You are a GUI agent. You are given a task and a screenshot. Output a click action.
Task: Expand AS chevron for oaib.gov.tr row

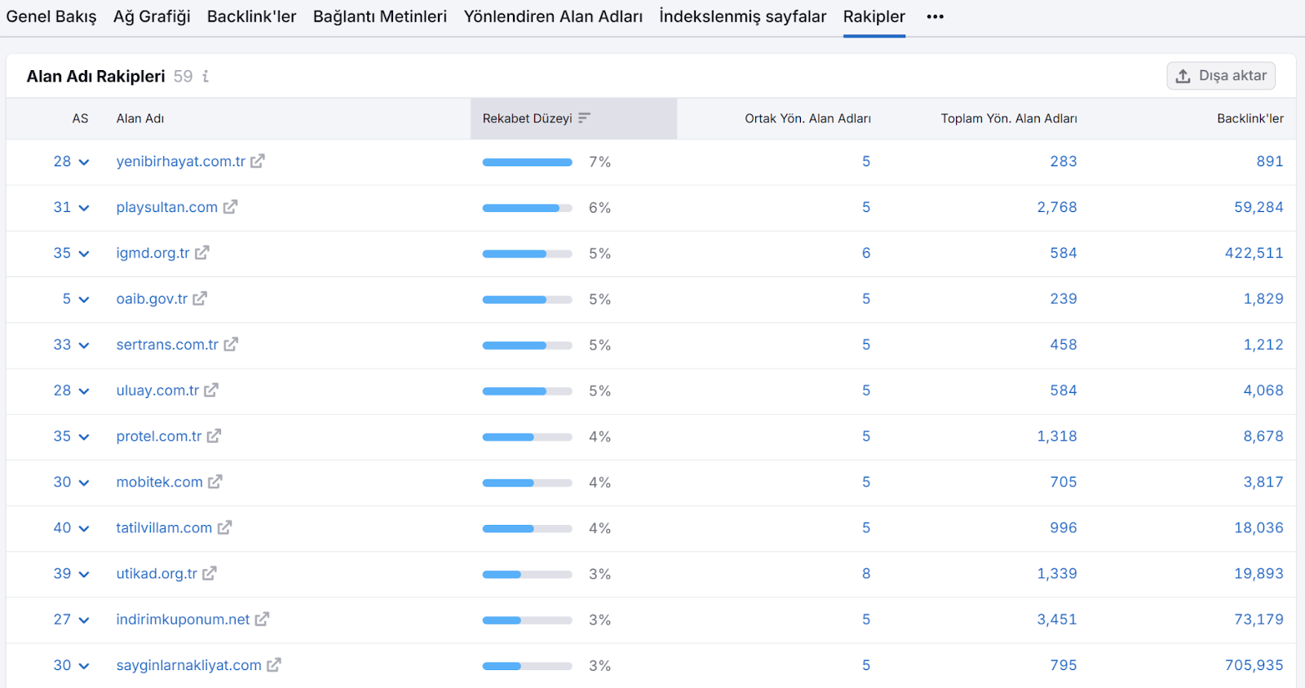[83, 299]
